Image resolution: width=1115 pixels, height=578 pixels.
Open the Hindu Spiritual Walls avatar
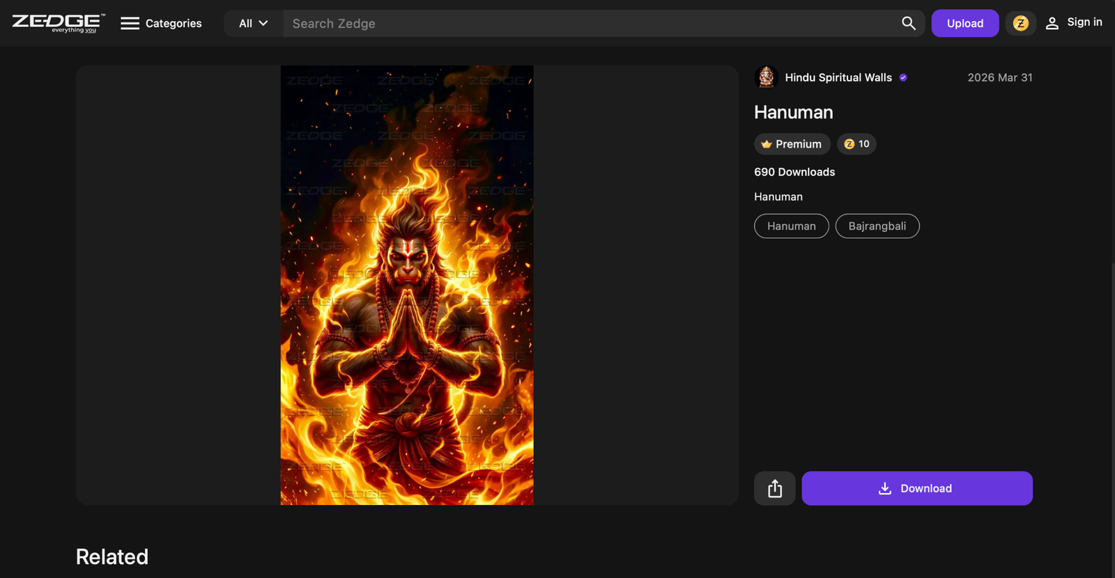click(x=766, y=77)
